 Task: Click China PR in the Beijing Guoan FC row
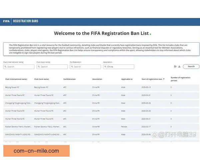tap(96, 87)
